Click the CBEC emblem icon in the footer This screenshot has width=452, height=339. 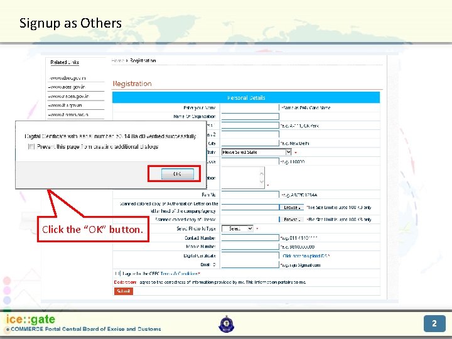[227, 324]
